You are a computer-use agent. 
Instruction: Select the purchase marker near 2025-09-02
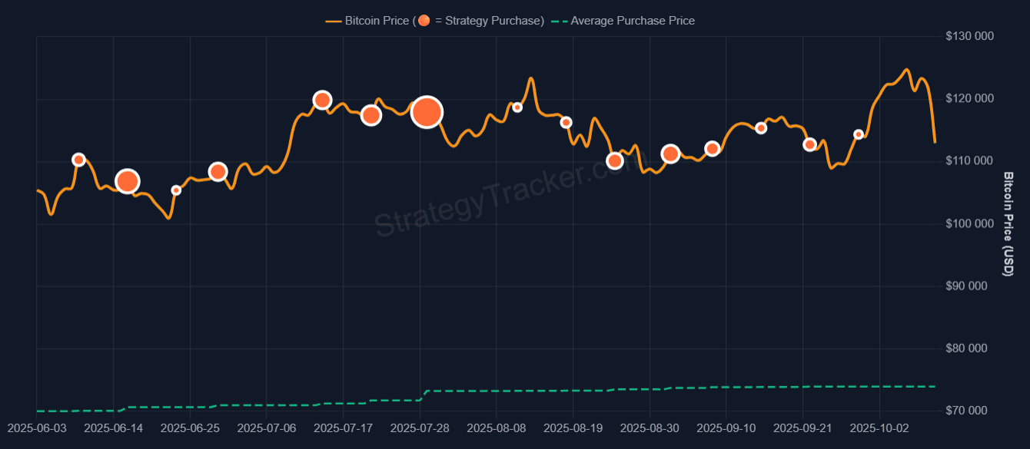(670, 154)
